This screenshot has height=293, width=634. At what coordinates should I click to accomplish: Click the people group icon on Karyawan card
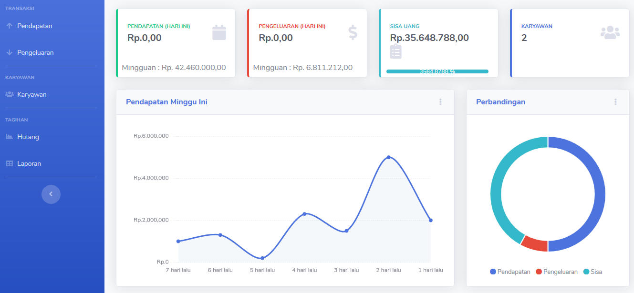610,32
